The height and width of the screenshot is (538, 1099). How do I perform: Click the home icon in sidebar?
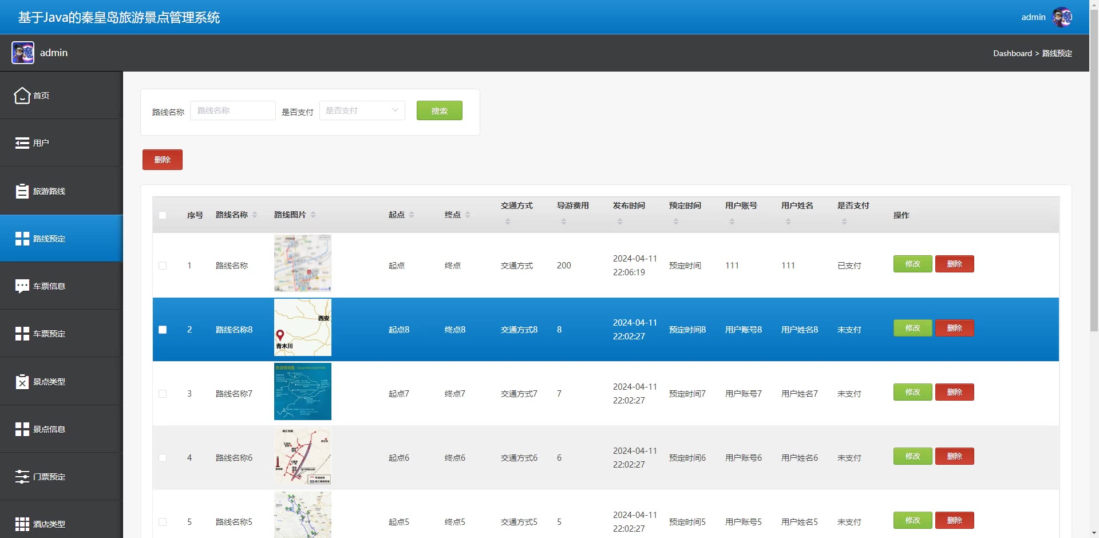22,96
